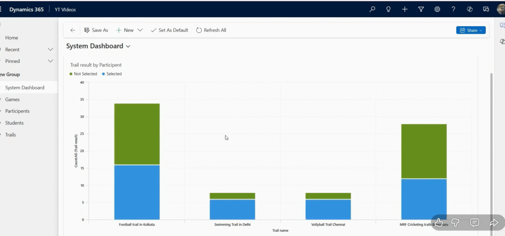505x236 pixels.
Task: Click the back arrow in command bar
Action: [73, 30]
